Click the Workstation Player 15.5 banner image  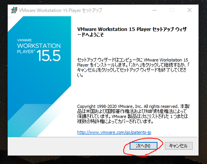point(39,77)
